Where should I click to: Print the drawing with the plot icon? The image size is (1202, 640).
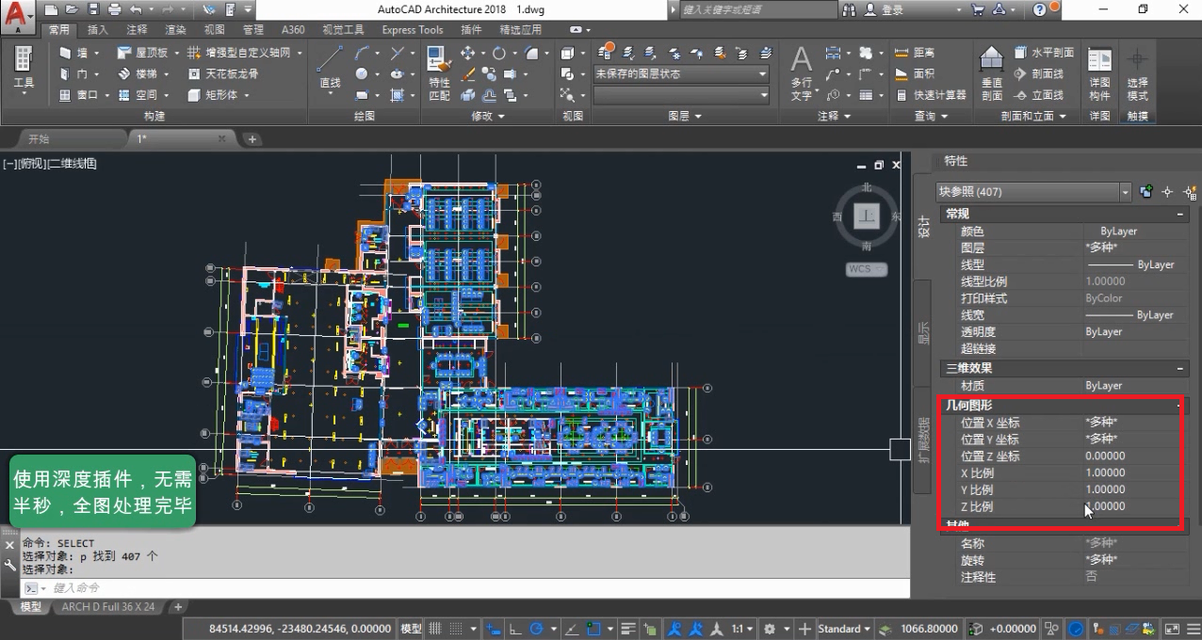114,9
